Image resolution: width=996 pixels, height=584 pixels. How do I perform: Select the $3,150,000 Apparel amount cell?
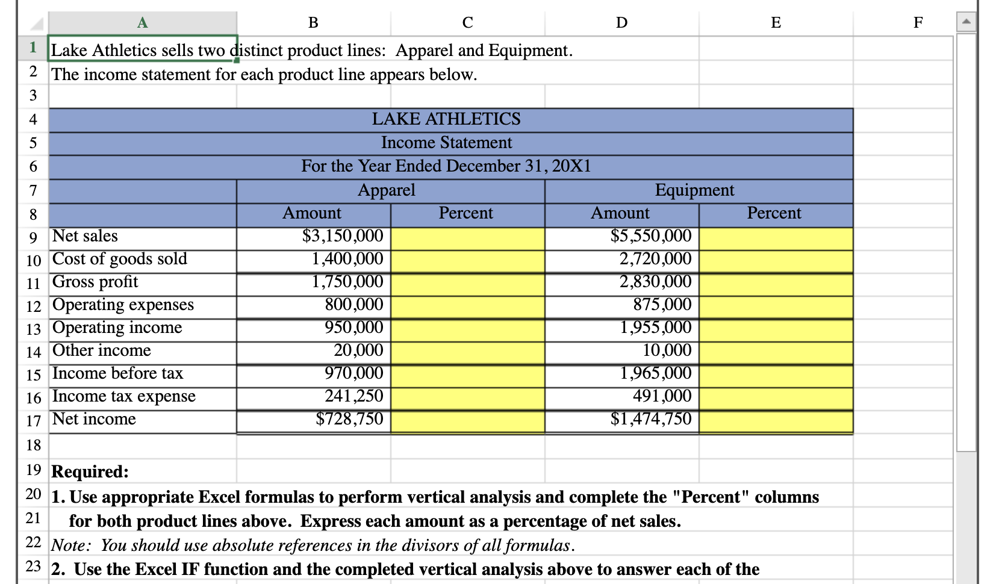[x=313, y=236]
